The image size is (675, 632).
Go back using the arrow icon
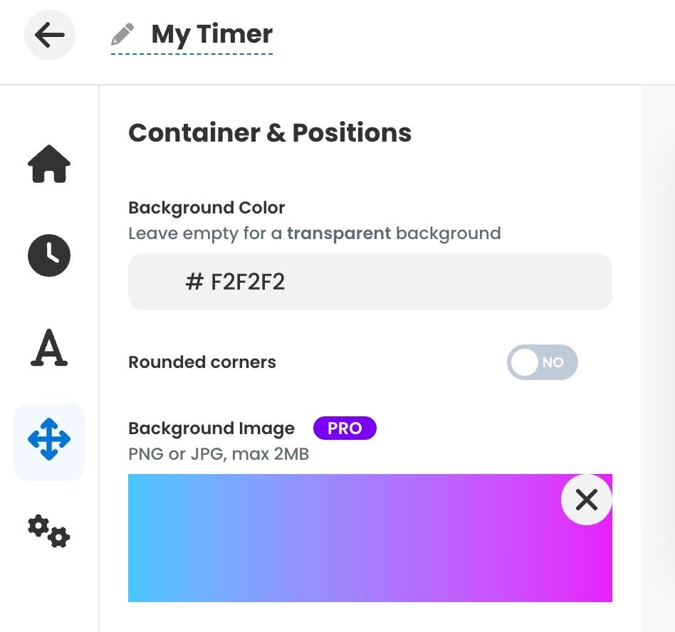pos(49,34)
